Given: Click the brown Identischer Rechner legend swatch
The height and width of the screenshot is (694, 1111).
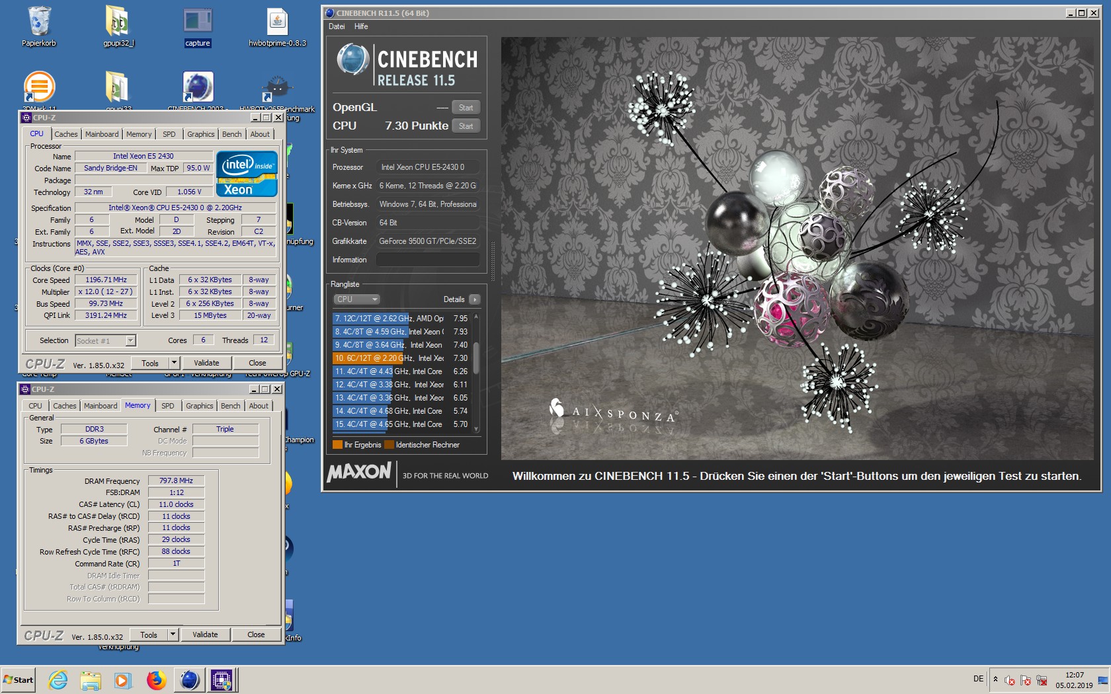Looking at the screenshot, I should (389, 445).
